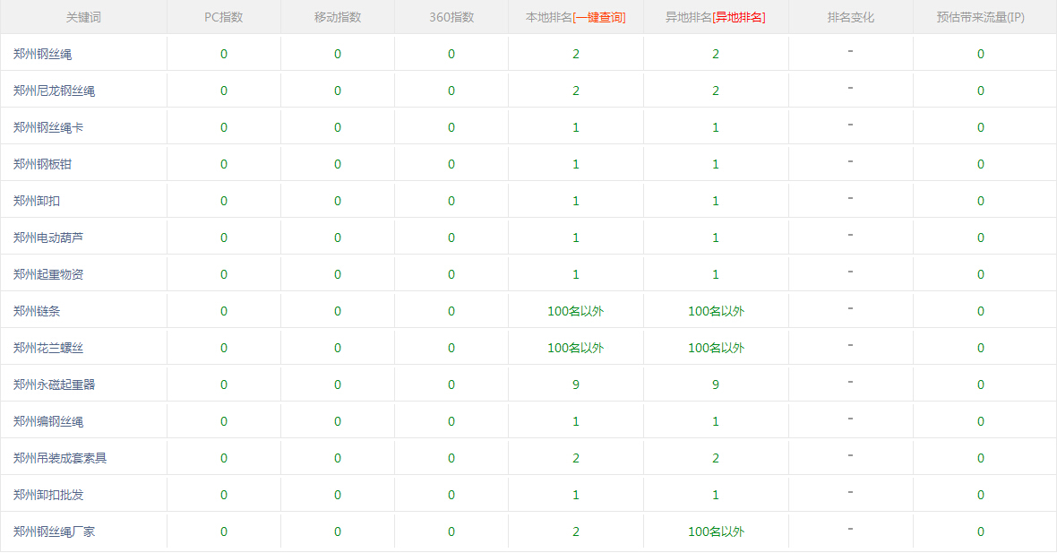
Task: Open the 郑州卸扣 keyword entry
Action: click(x=37, y=201)
